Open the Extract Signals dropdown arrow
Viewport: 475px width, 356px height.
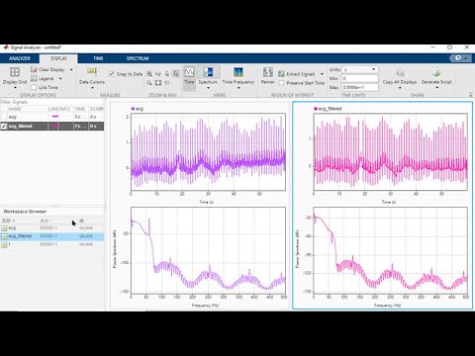322,74
